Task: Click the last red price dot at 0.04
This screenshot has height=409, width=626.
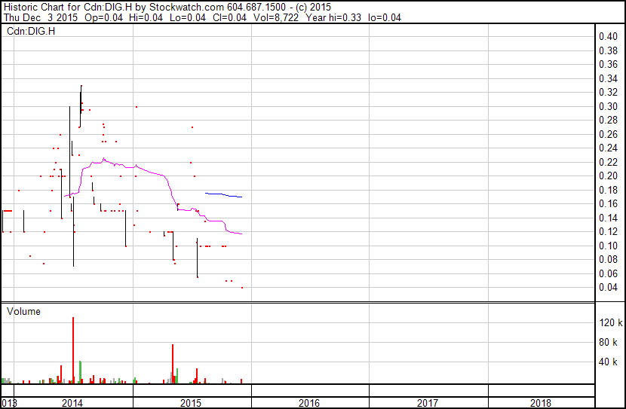Action: (x=242, y=288)
